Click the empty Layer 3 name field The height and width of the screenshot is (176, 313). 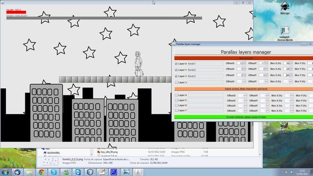coord(205,82)
